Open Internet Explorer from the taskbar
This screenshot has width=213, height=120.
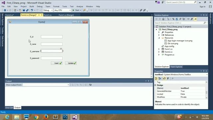click(7, 117)
